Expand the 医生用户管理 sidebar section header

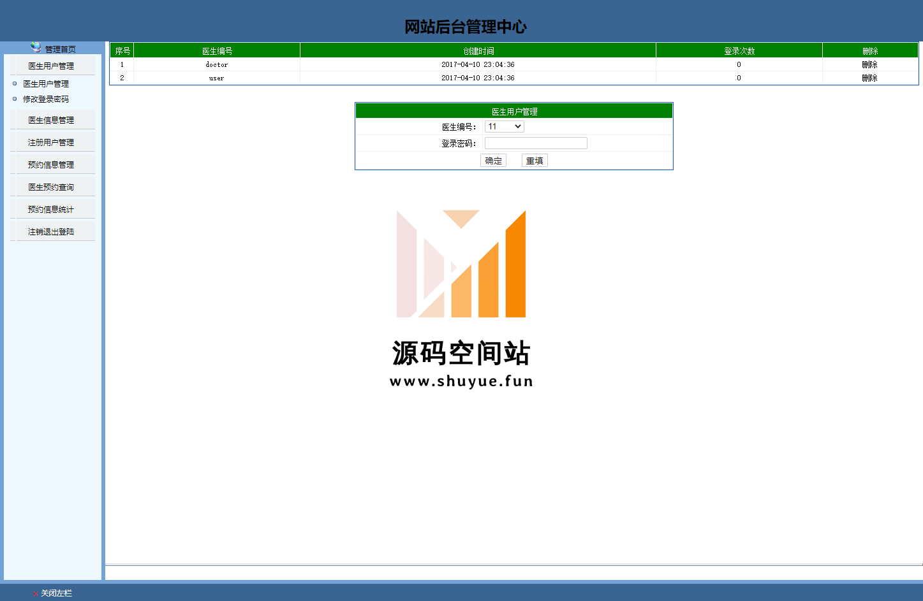51,66
